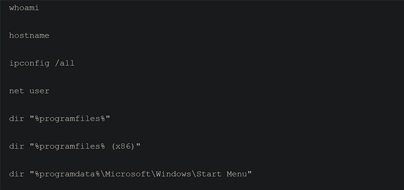Image resolution: width=404 pixels, height=190 pixels.
Task: Click the hostname command text
Action: click(x=29, y=35)
